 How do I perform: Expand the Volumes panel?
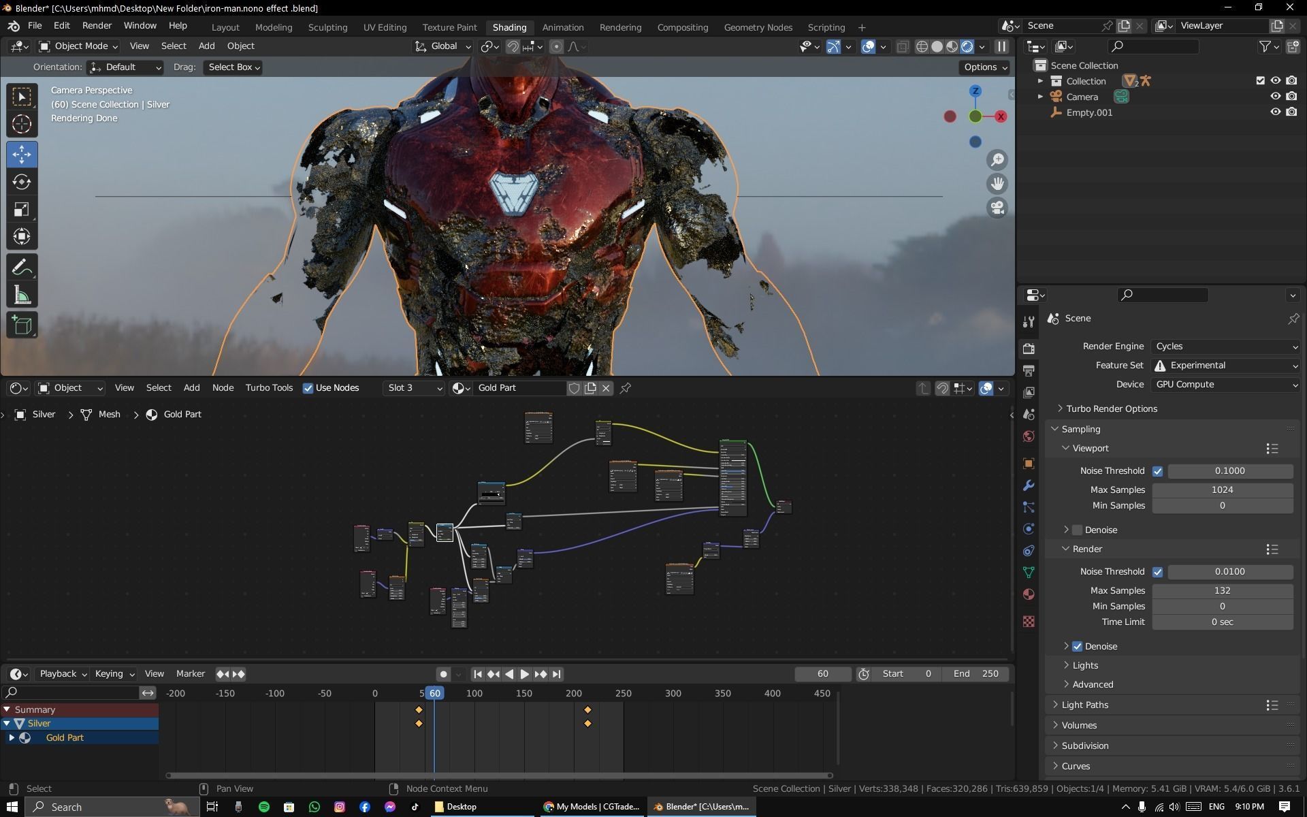coord(1079,726)
